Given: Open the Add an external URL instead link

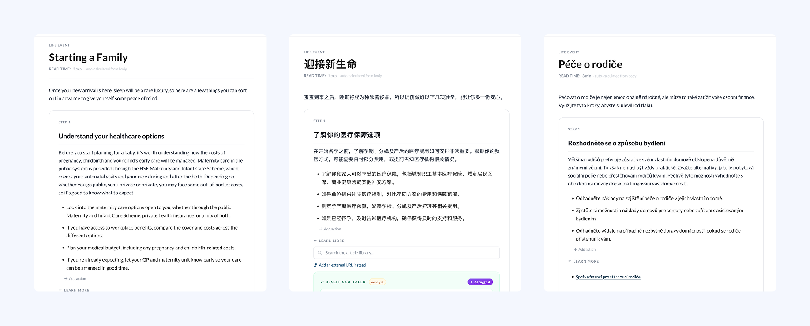Looking at the screenshot, I should pyautogui.click(x=342, y=265).
